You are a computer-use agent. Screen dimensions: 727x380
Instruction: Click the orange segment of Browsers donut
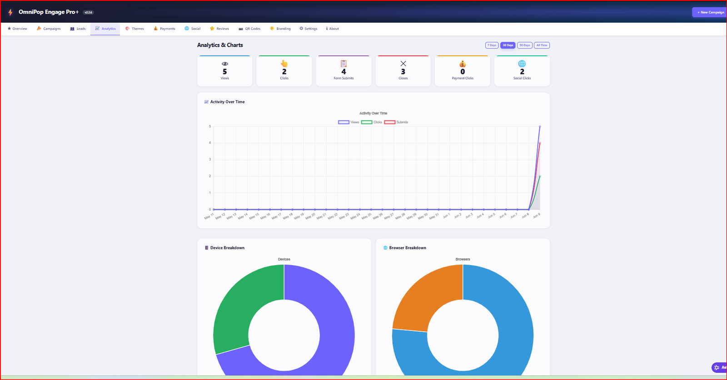[427, 295]
